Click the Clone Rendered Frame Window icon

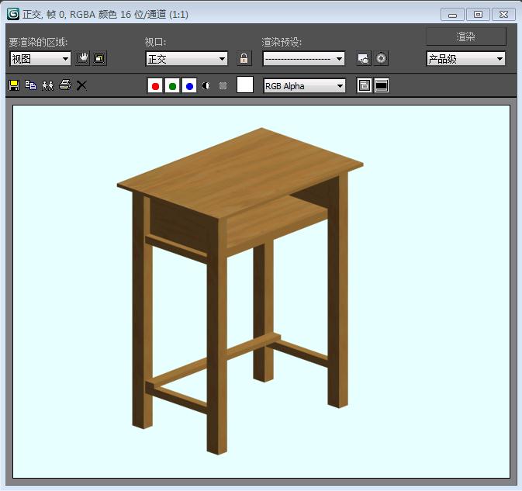point(47,85)
